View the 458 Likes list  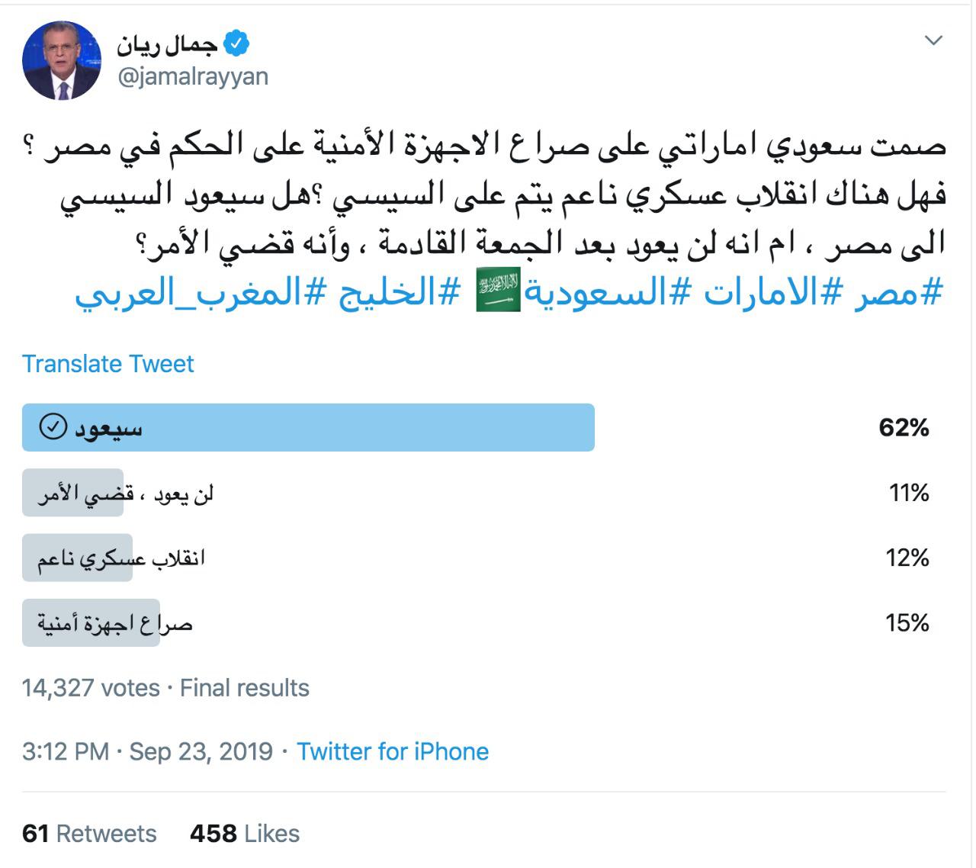coord(245,834)
